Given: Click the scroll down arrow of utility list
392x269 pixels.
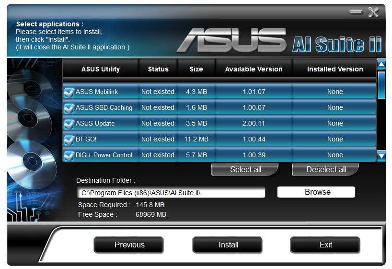Looking at the screenshot, I should pyautogui.click(x=381, y=156).
